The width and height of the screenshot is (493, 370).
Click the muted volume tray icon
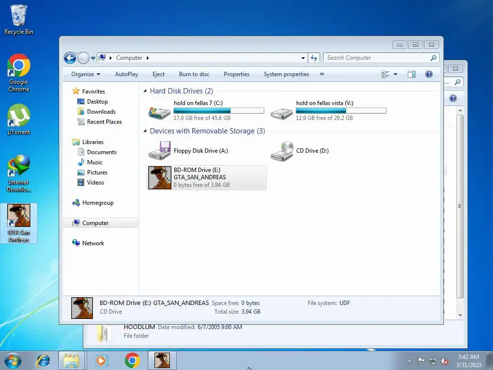[x=444, y=361]
